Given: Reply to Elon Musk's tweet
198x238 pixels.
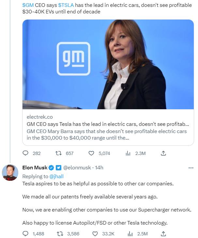Looking at the screenshot, I should [26, 233].
